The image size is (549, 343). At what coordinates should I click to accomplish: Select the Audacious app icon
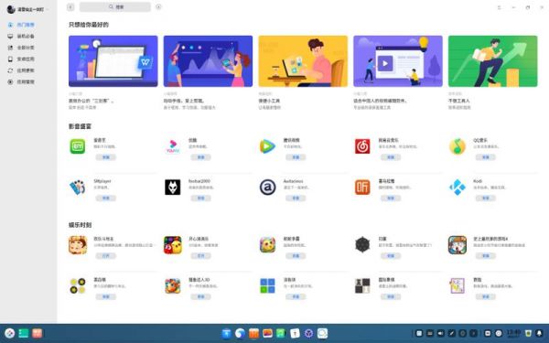[x=267, y=188]
